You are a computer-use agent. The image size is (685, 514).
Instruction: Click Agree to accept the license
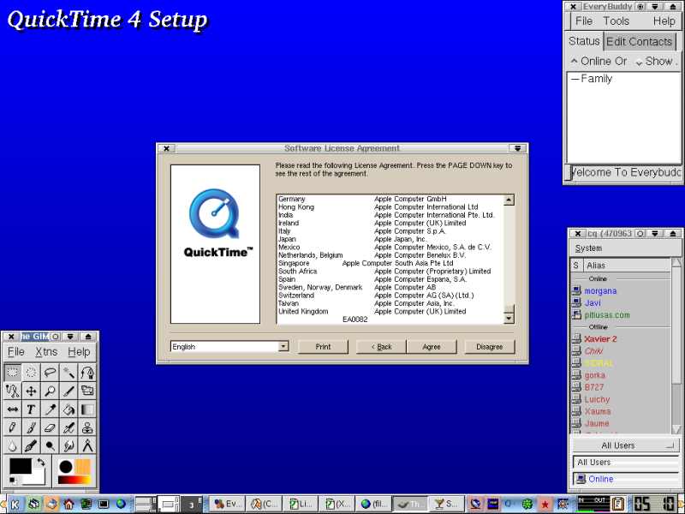[432, 347]
